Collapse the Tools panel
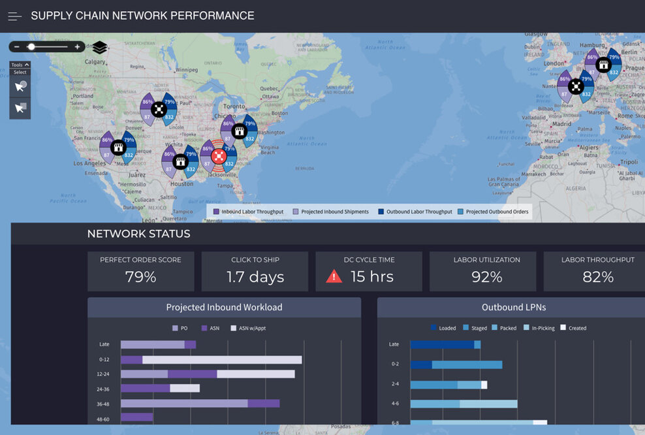 pos(27,65)
